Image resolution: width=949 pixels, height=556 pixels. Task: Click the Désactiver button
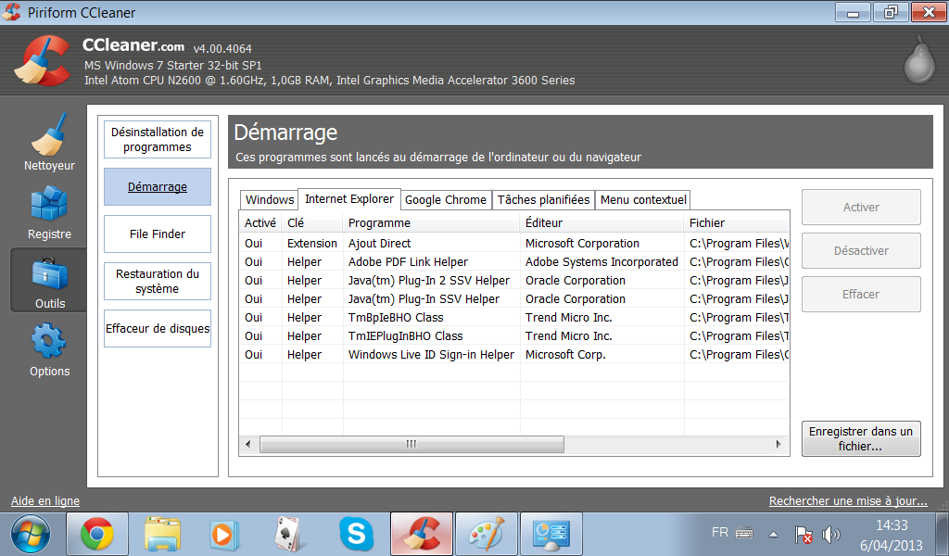[x=861, y=251]
